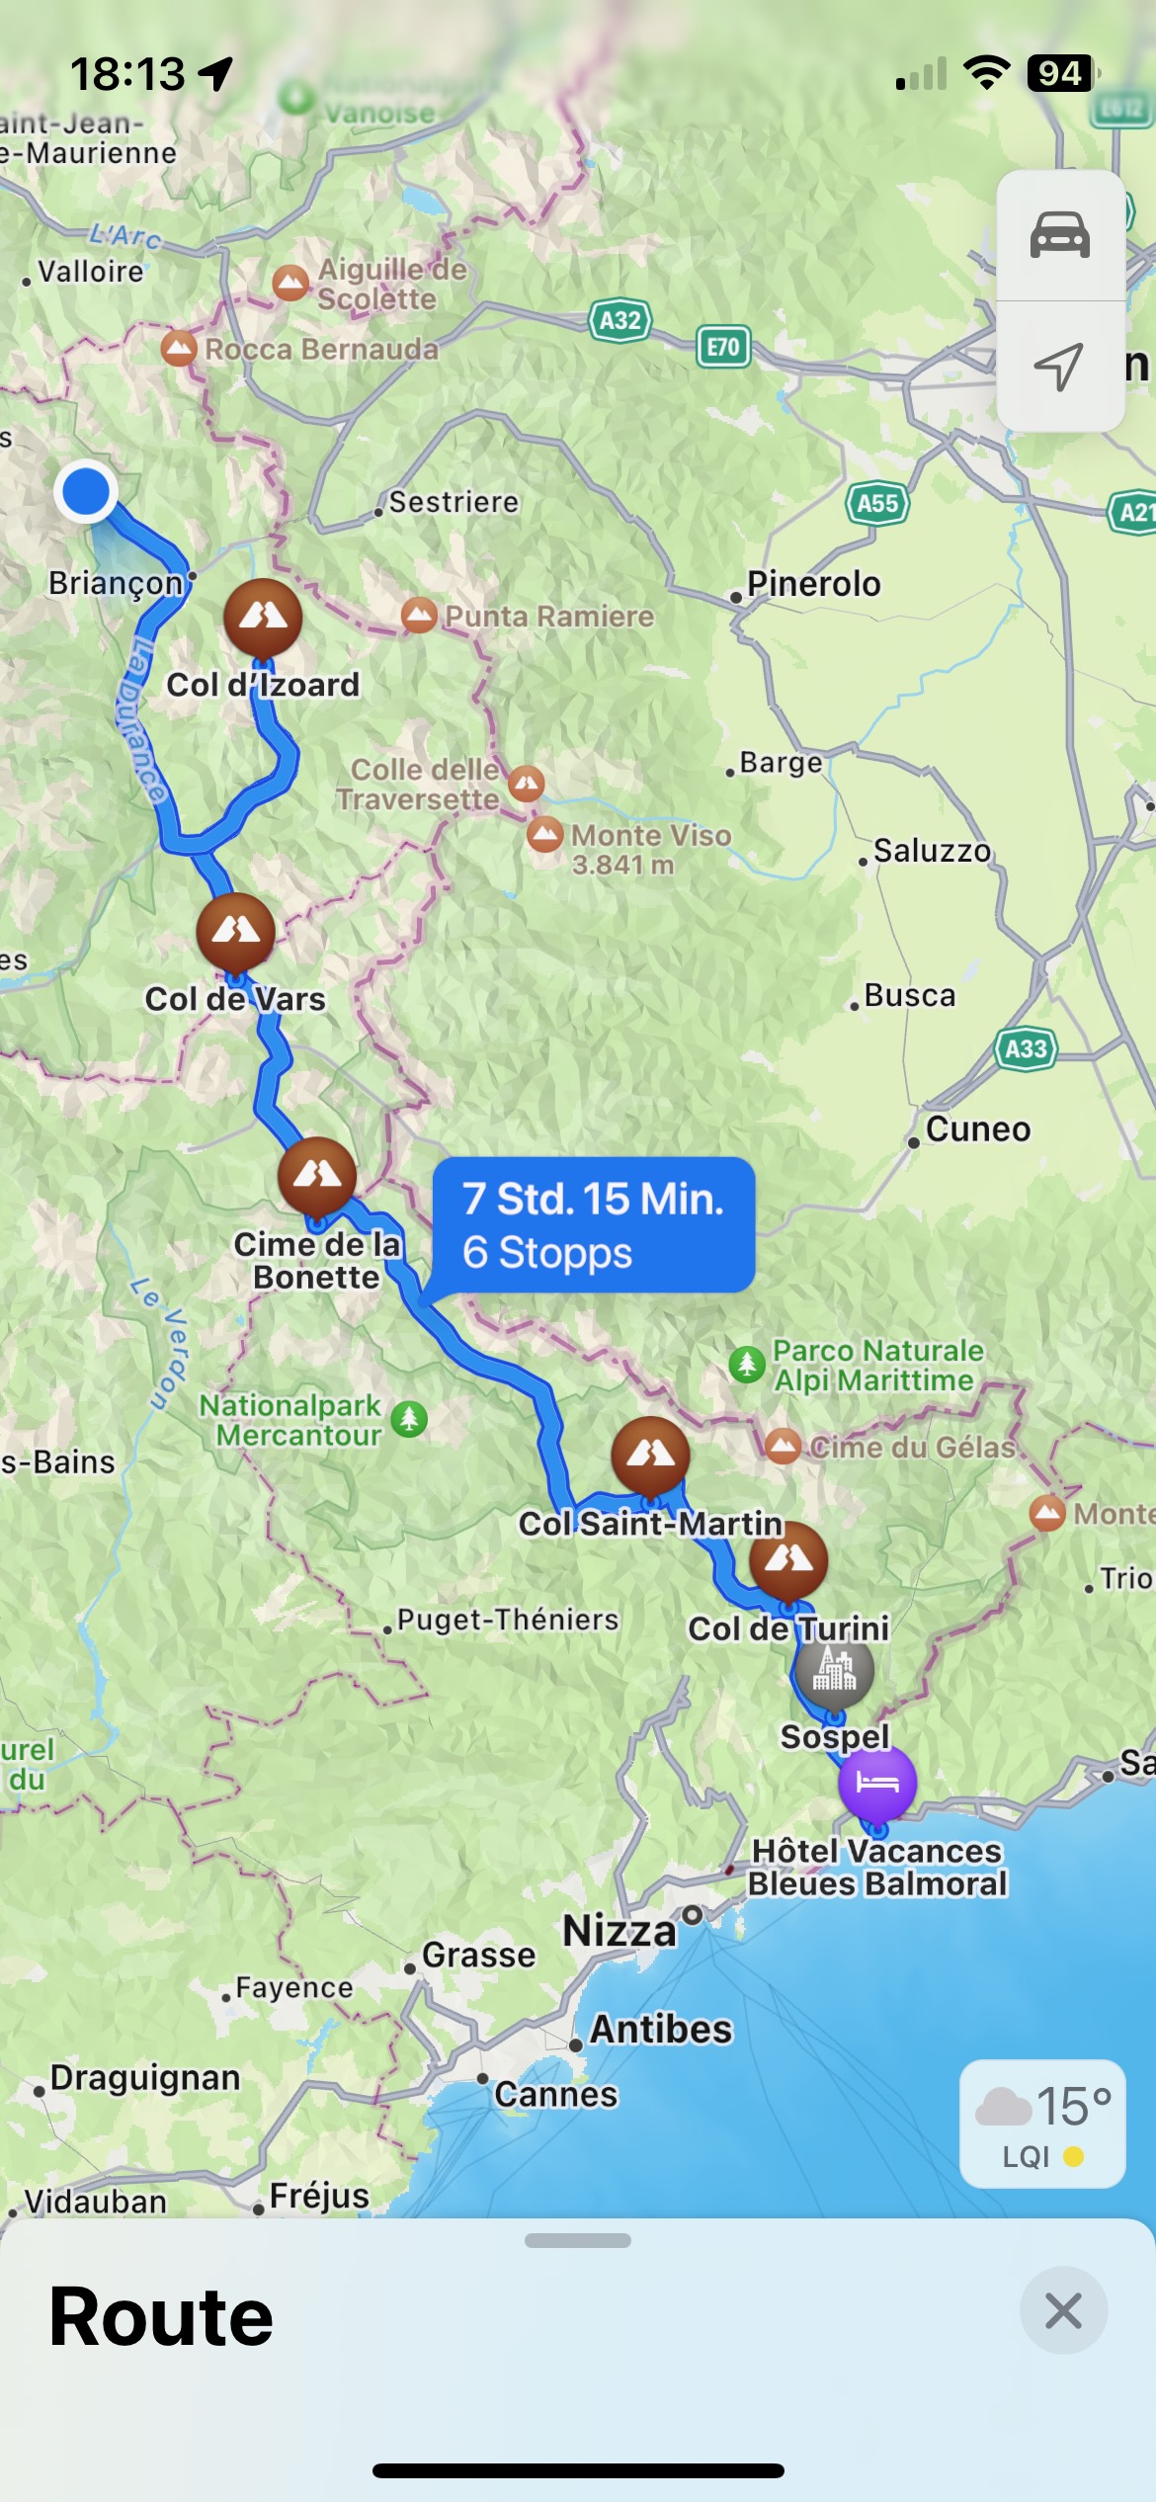This screenshot has width=1156, height=2502.
Task: Select the Nationalpark Mercantour green park icon
Action: (x=409, y=1419)
